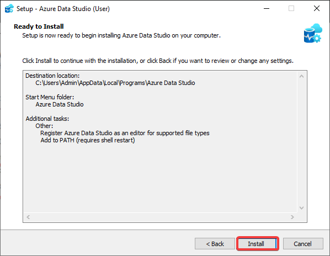Click the 'Add to PATH' summary line
Image resolution: width=330 pixels, height=256 pixels.
click(88, 140)
